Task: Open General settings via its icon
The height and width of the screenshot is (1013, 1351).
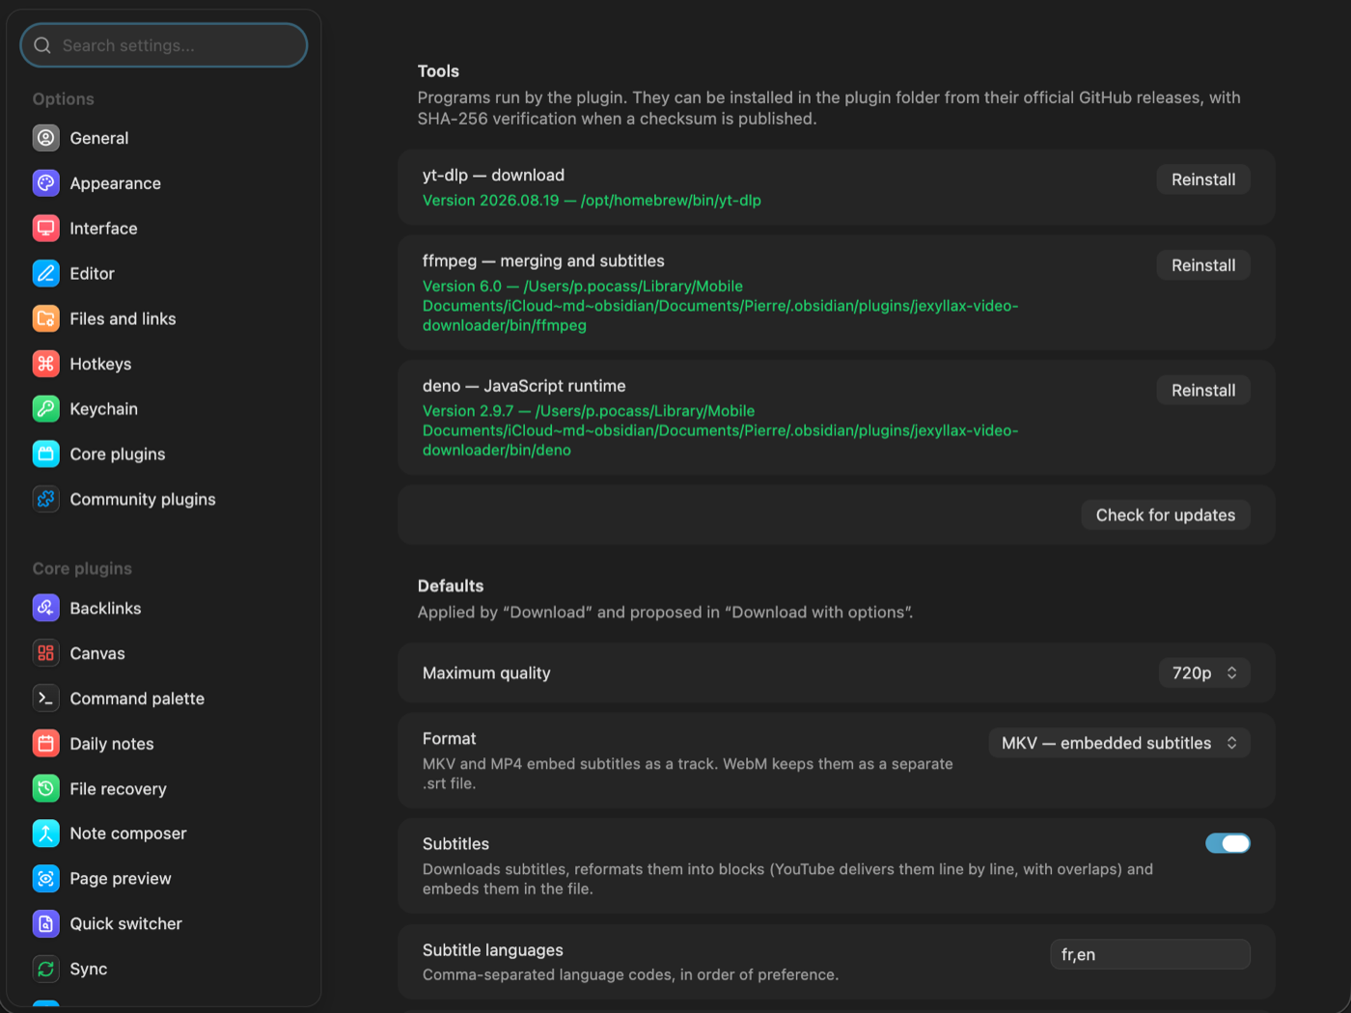Action: (x=46, y=138)
